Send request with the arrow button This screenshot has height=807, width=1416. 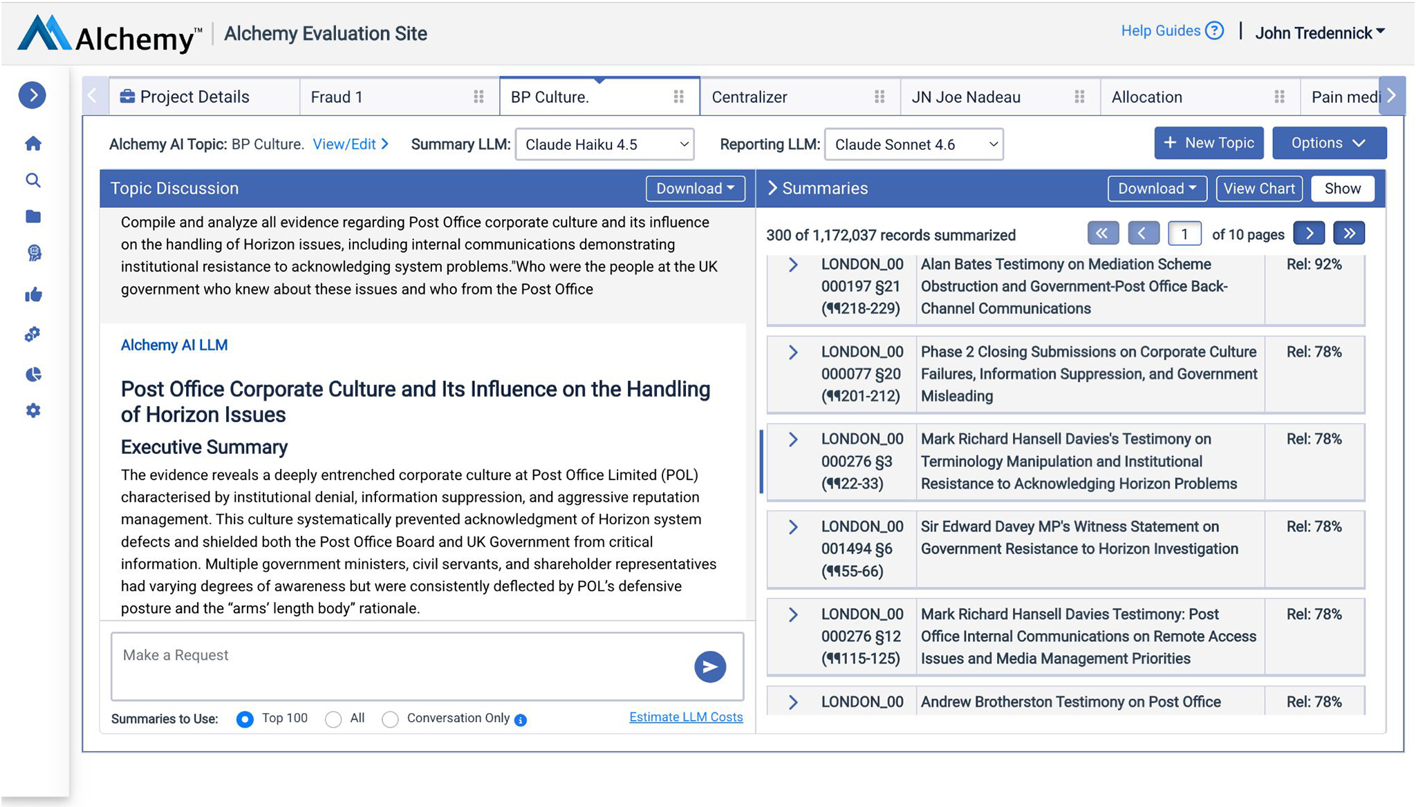coord(709,667)
